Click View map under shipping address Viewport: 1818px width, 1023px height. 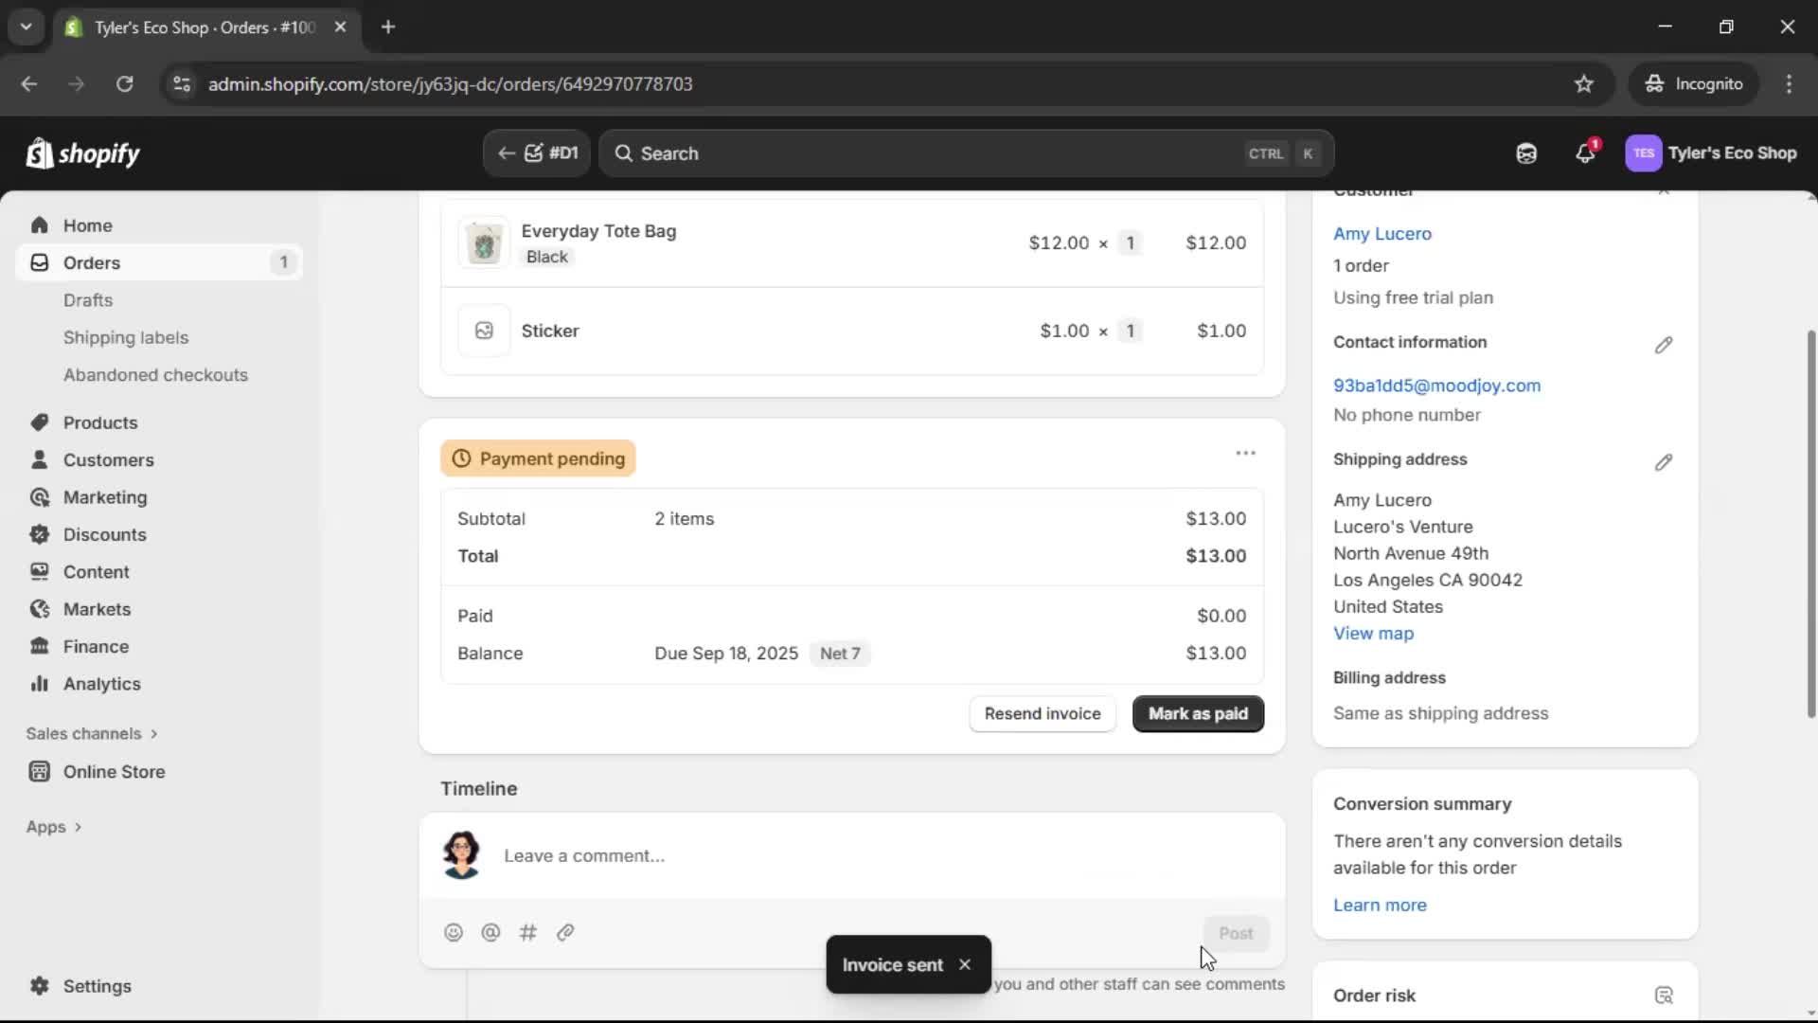(x=1373, y=633)
